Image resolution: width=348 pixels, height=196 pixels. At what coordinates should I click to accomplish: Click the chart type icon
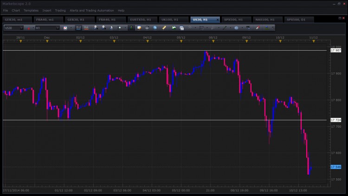point(65,28)
